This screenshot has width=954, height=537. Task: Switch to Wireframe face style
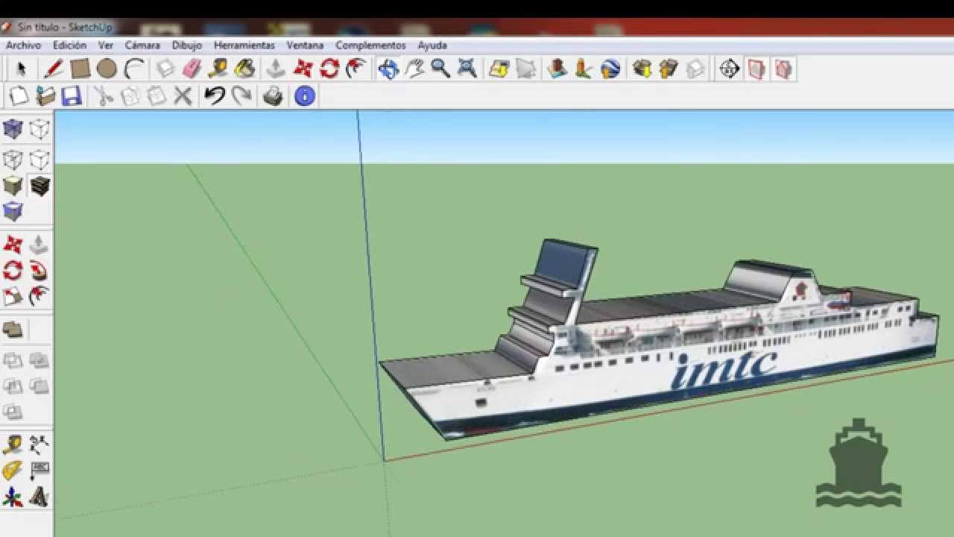[13, 159]
